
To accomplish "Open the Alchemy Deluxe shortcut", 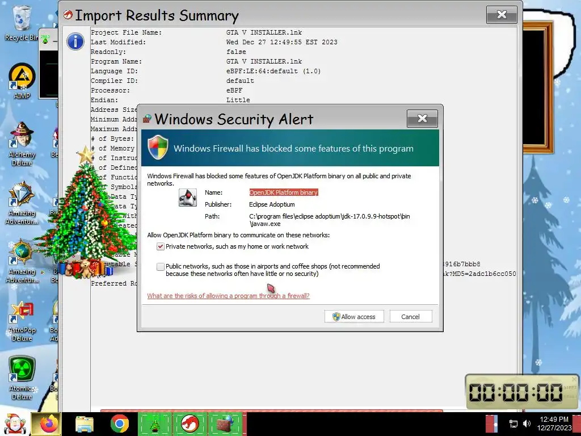I will pos(22,142).
